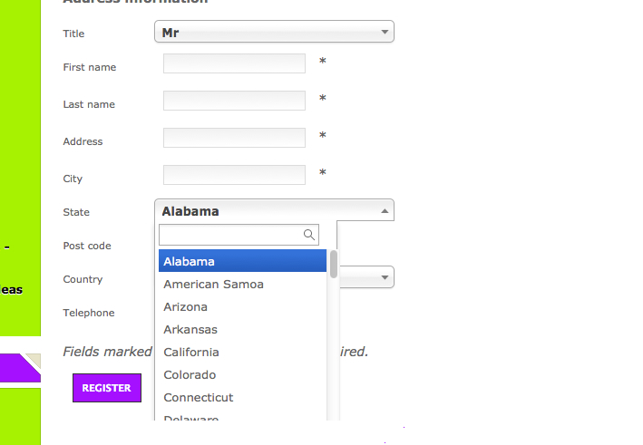
Task: Select Connecticut from the state list
Action: click(x=242, y=397)
